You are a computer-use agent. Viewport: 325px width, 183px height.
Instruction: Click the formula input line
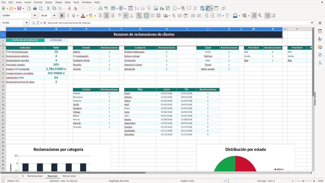click(178, 23)
